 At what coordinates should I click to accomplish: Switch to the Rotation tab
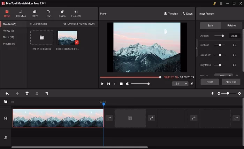coord(231,25)
